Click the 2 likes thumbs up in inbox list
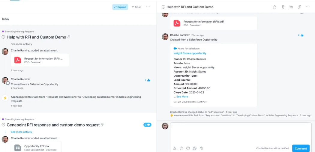315x152 pixels. 148,80
